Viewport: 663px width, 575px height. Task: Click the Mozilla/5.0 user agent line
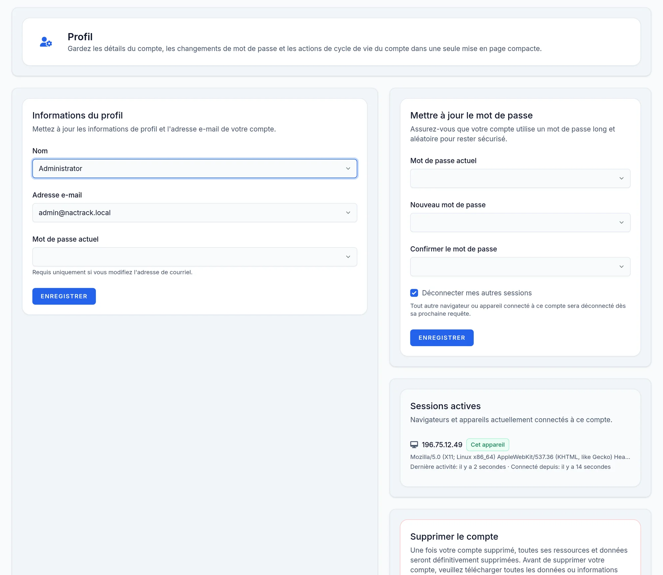point(520,457)
